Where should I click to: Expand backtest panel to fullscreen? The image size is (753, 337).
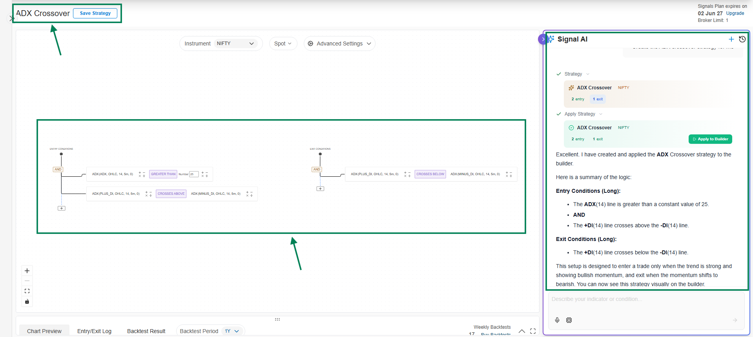tap(533, 331)
